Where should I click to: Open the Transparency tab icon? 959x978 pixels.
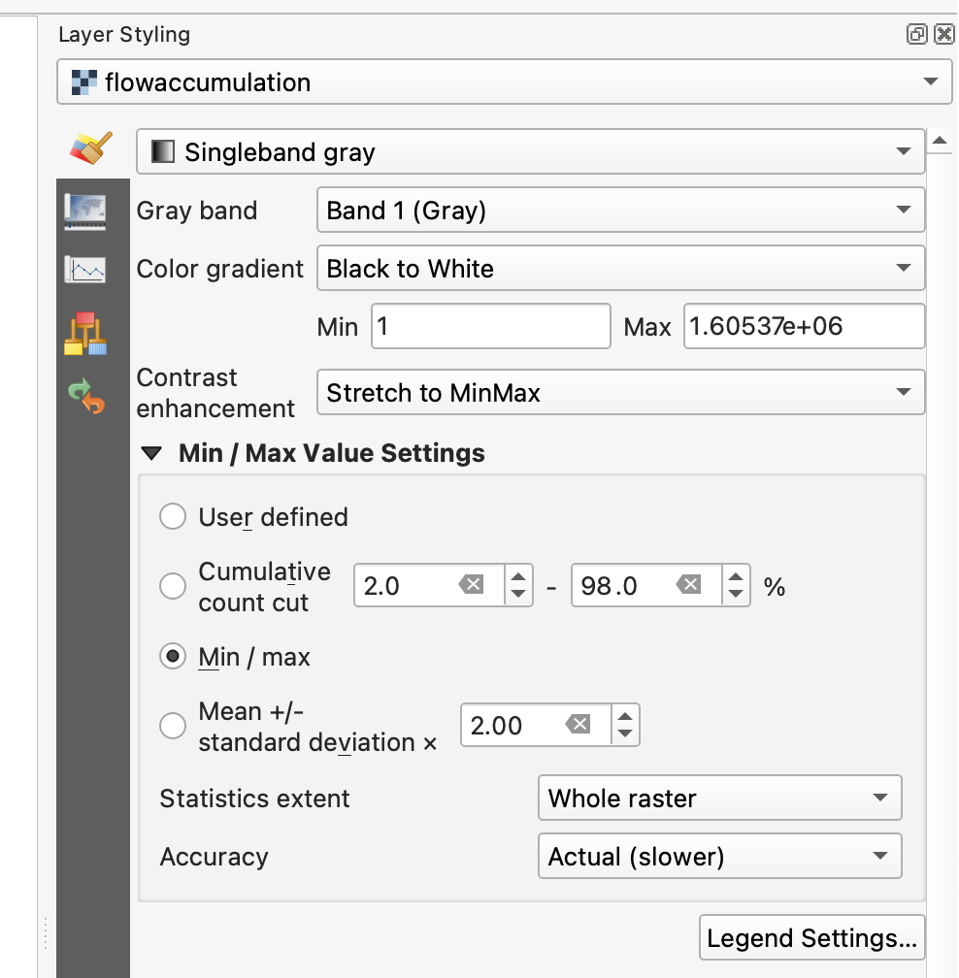tap(85, 211)
